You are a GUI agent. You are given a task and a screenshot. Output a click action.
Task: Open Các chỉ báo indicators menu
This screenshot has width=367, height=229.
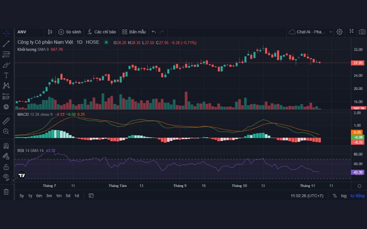[x=102, y=32]
